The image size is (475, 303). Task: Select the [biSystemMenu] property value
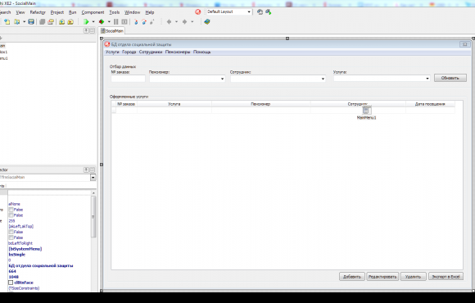coord(25,249)
